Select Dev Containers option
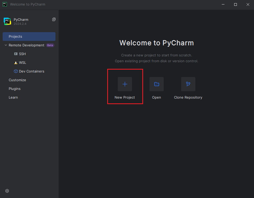 click(32, 71)
